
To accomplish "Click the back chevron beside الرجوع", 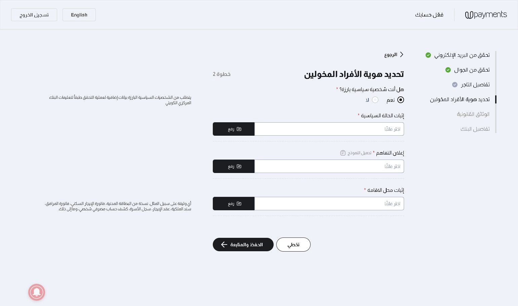I will click(401, 54).
